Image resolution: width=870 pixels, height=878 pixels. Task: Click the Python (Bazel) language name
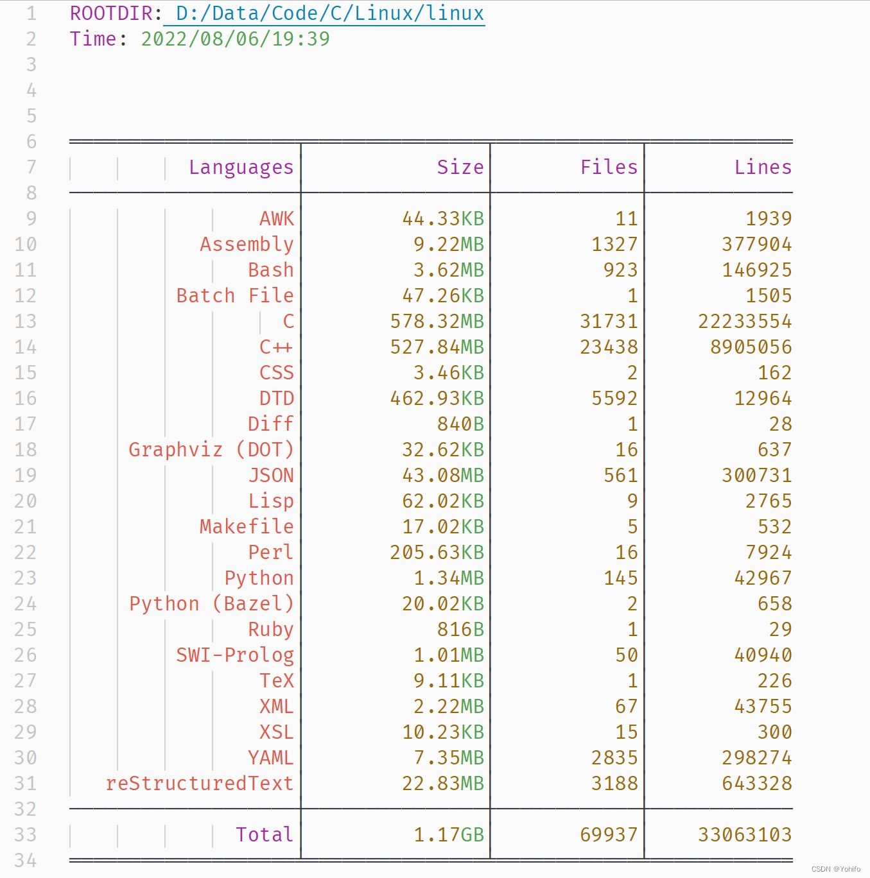211,604
